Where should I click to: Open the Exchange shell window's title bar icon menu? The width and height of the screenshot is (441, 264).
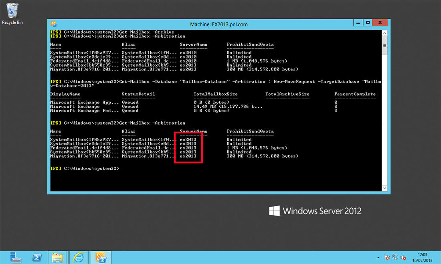54,24
